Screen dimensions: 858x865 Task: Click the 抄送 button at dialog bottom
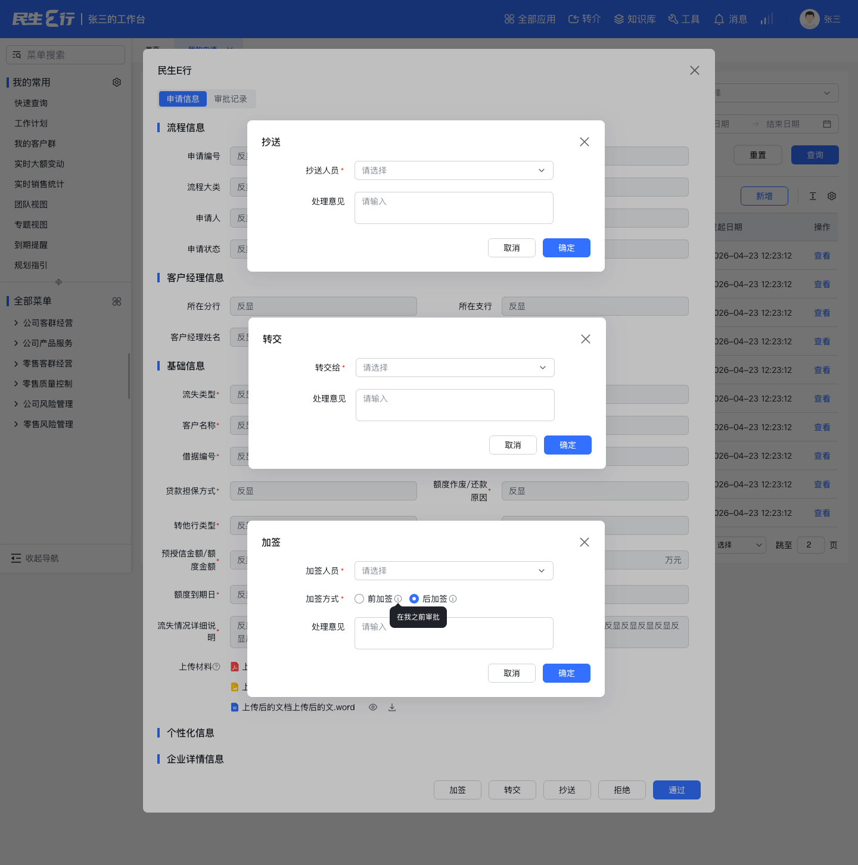point(567,790)
